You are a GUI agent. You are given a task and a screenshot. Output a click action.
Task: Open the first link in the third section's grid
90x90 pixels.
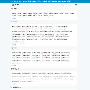(16, 53)
